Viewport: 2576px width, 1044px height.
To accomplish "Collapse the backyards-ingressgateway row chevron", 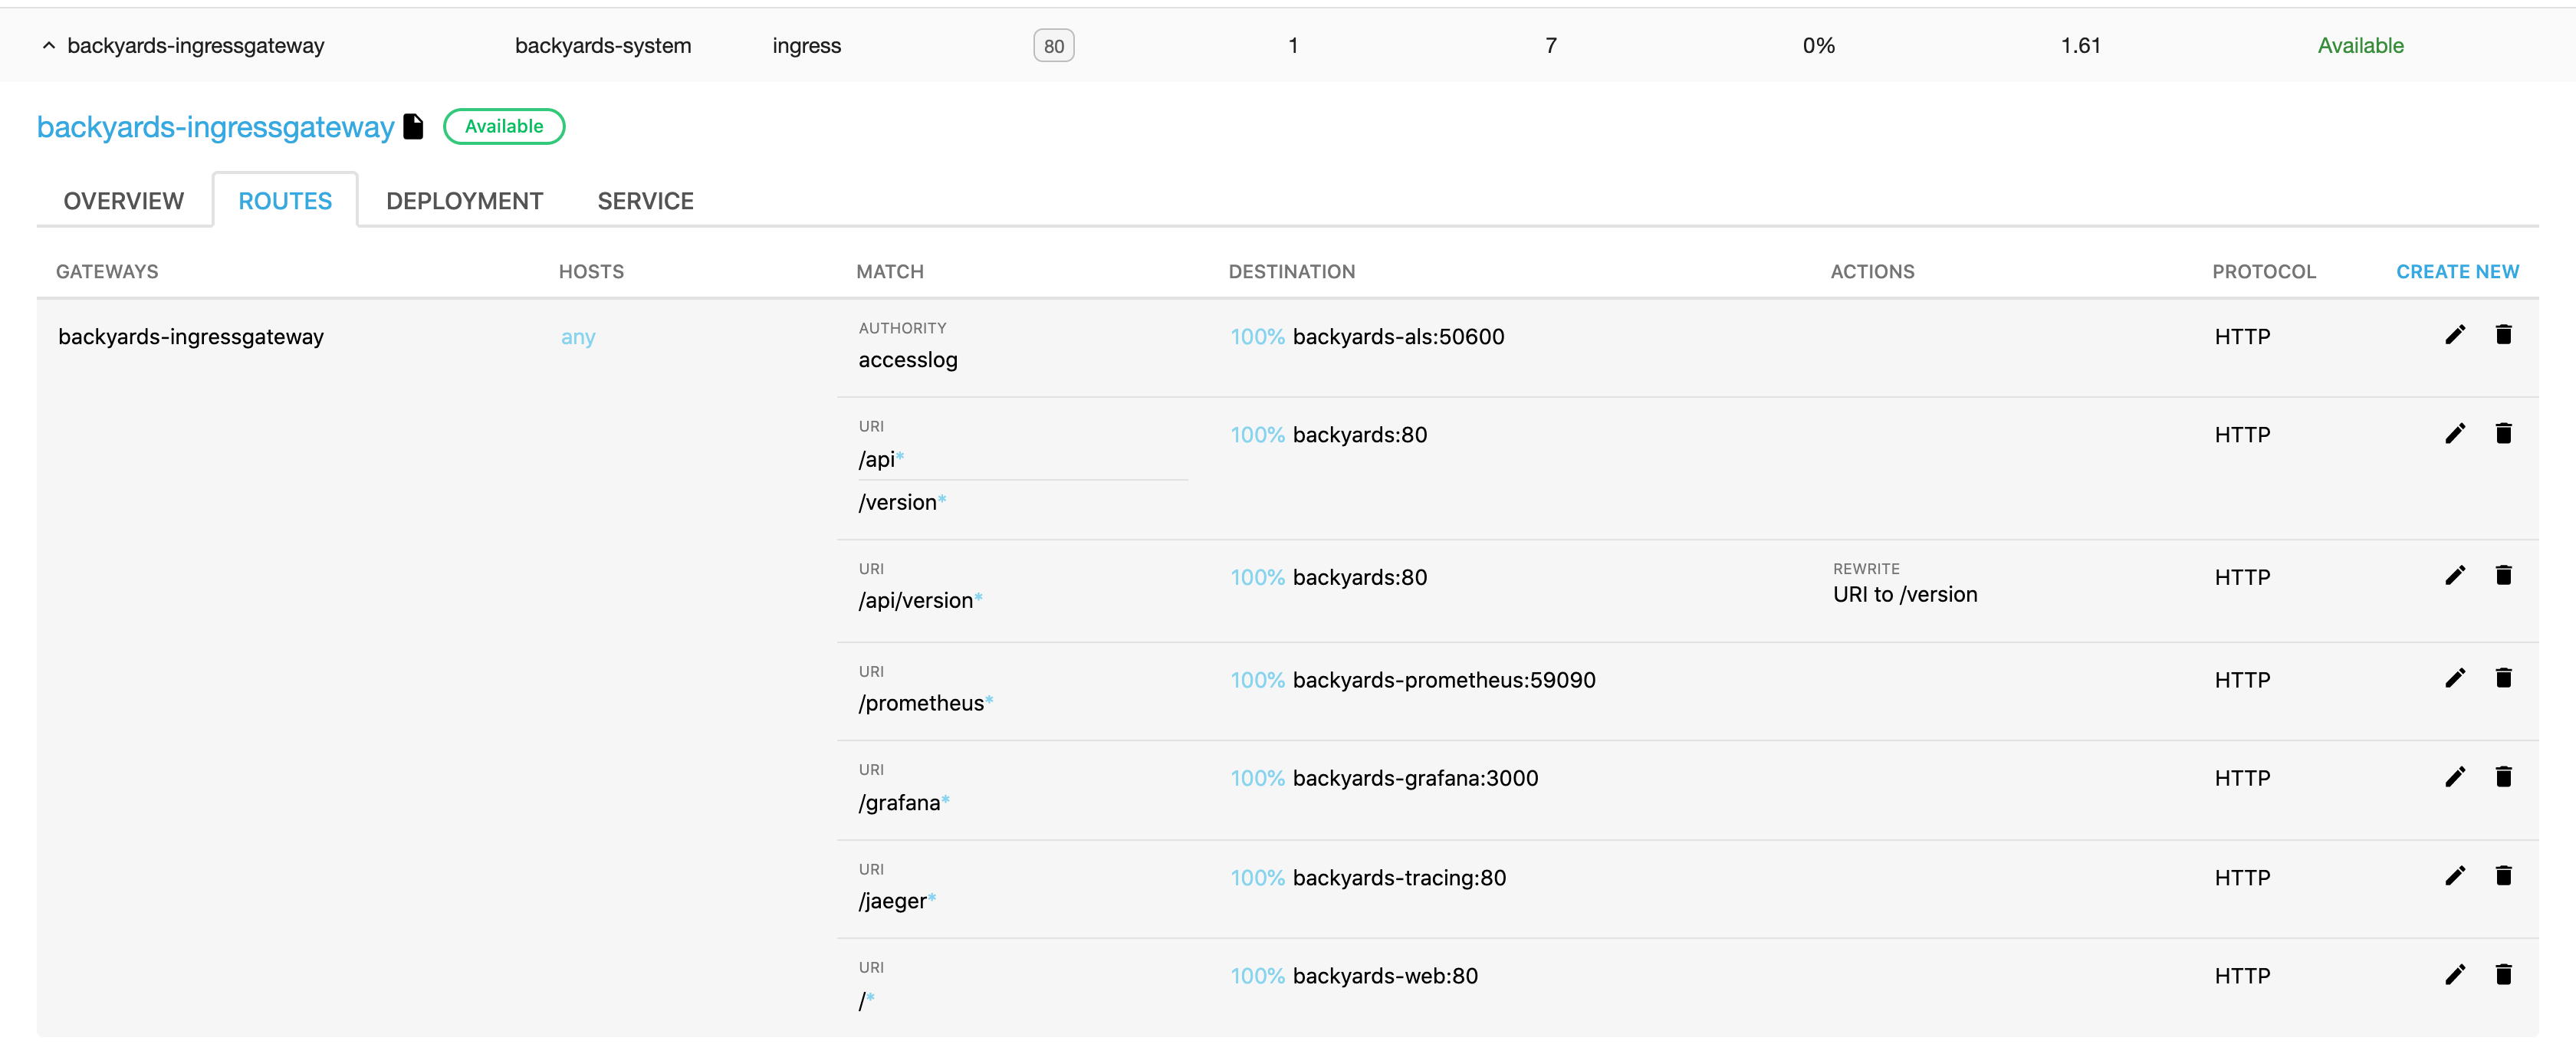I will tap(48, 46).
